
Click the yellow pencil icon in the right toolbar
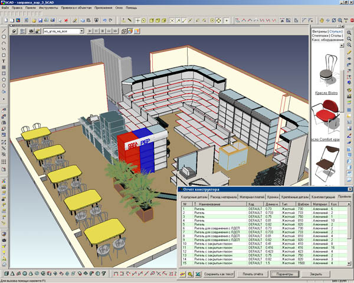(x=349, y=52)
